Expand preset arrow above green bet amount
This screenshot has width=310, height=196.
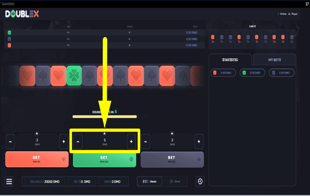105,133
